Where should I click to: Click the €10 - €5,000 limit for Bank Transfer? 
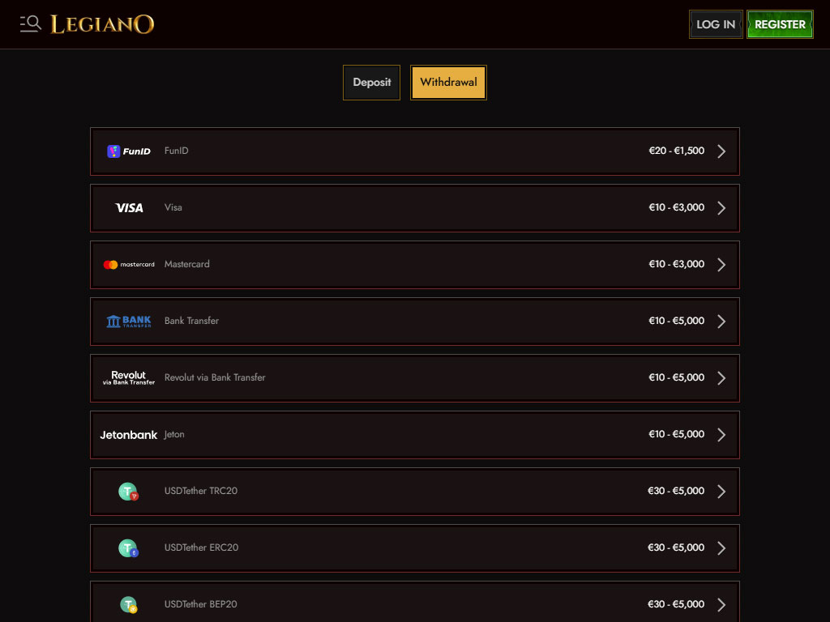click(x=677, y=321)
